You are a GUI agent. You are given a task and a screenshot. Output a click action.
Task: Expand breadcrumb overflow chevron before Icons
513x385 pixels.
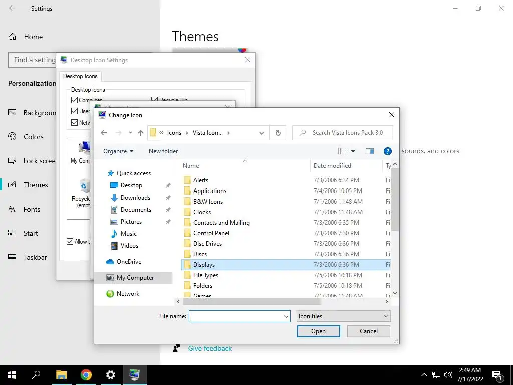[161, 132]
